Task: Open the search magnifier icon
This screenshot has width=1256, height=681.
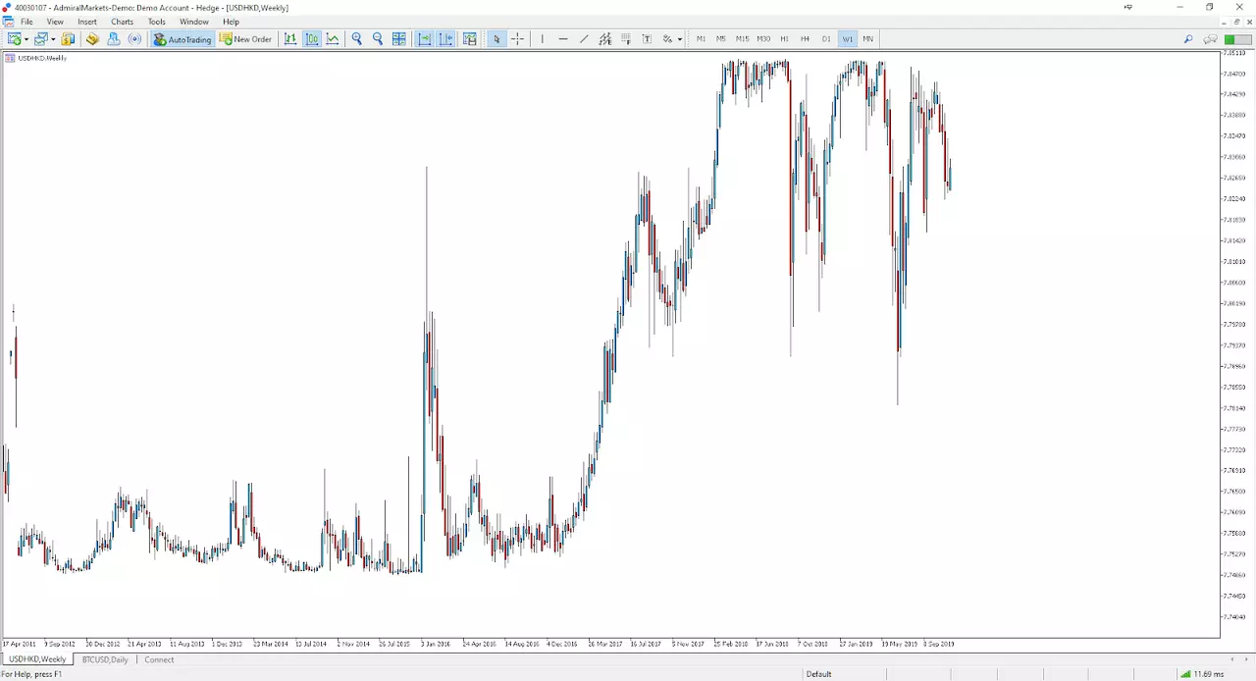Action: [x=1188, y=39]
